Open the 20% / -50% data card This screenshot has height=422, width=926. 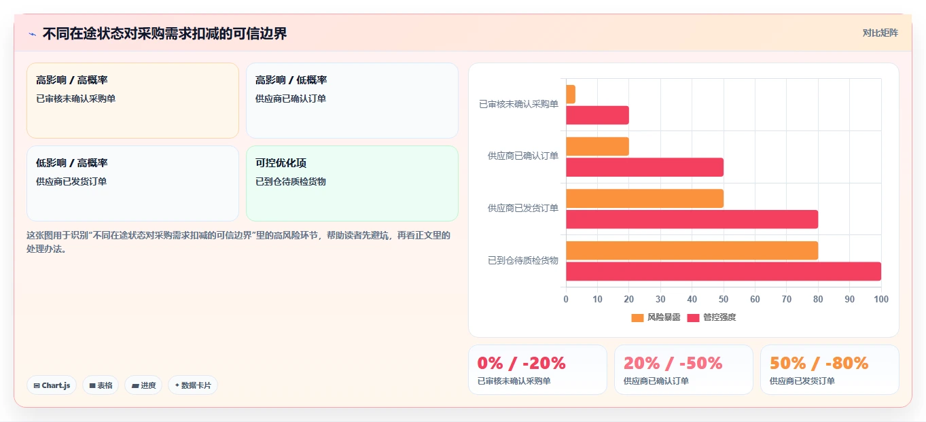pyautogui.click(x=683, y=370)
